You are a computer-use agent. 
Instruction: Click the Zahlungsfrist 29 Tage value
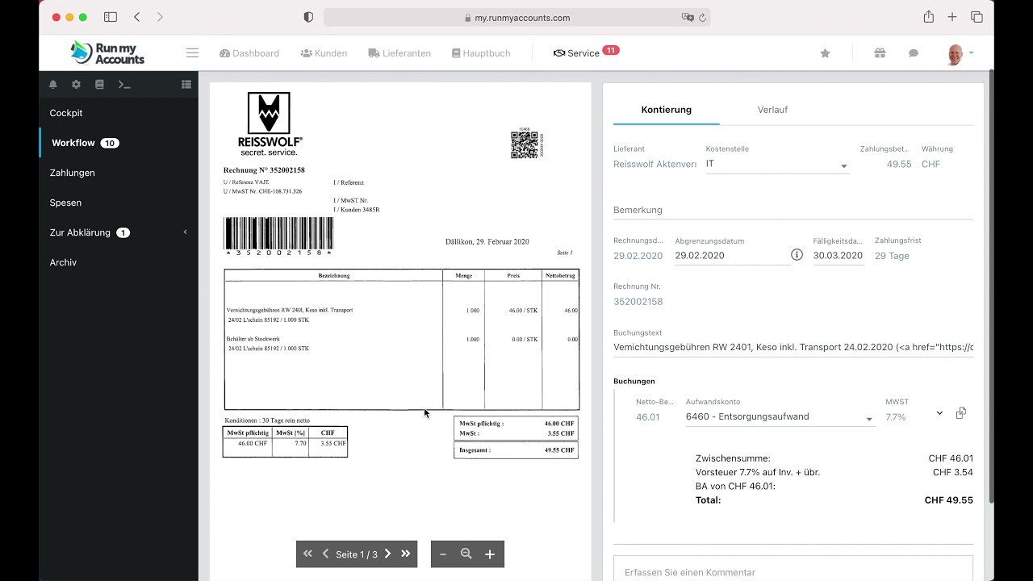click(892, 256)
